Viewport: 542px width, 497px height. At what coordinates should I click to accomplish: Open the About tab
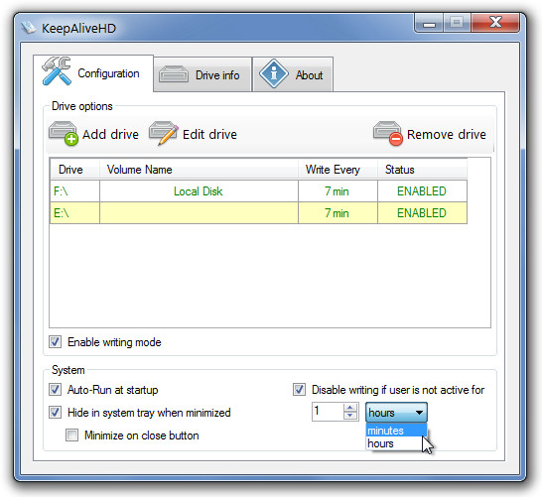293,74
